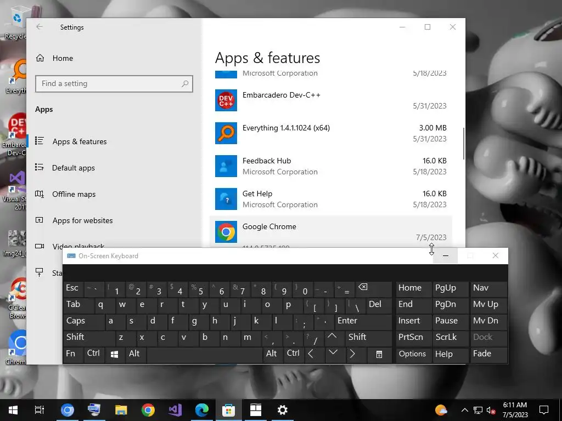This screenshot has width=562, height=421.
Task: Toggle the left Alt key on keyboard
Action: tap(135, 354)
